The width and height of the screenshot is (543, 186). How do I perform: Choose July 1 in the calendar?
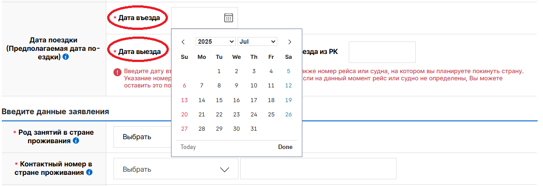click(x=219, y=71)
